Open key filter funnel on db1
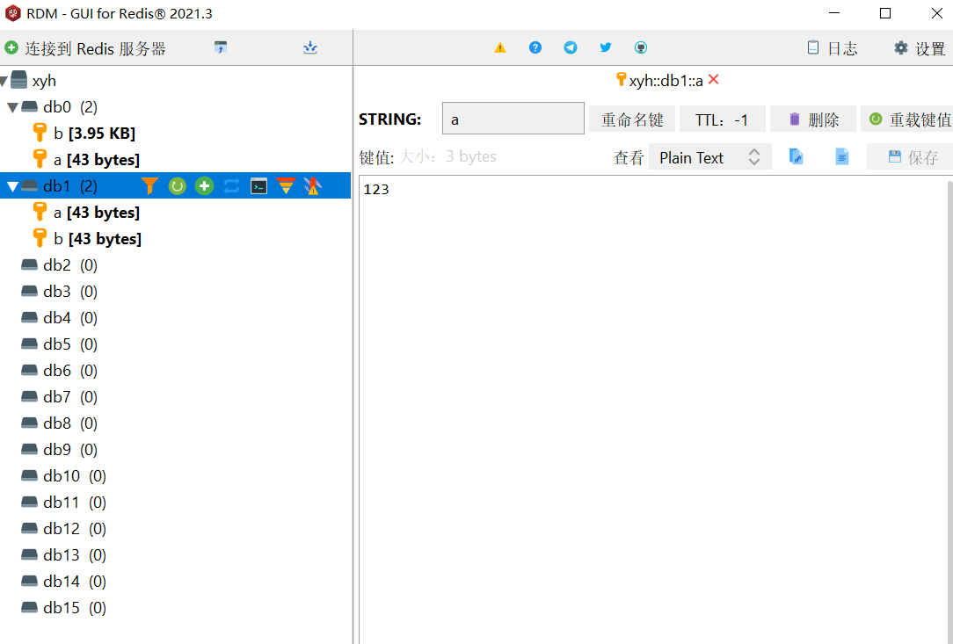 149,186
